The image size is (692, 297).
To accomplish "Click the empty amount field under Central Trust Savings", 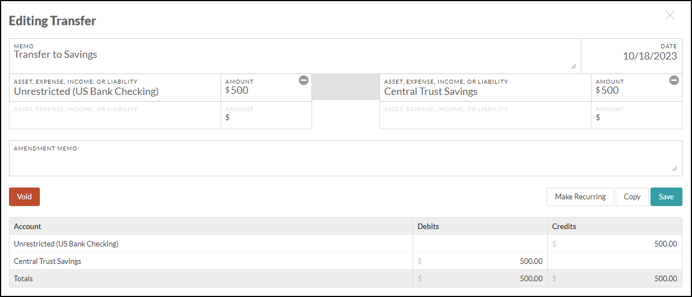I will (x=636, y=115).
